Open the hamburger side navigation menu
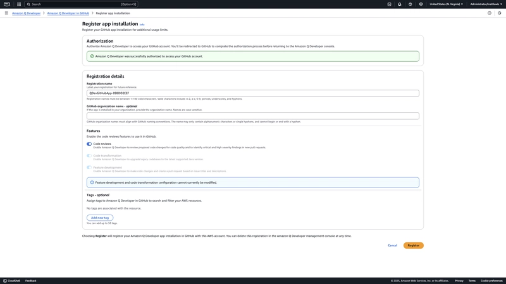Screen dimensions: 506x284 click(x=6, y=13)
